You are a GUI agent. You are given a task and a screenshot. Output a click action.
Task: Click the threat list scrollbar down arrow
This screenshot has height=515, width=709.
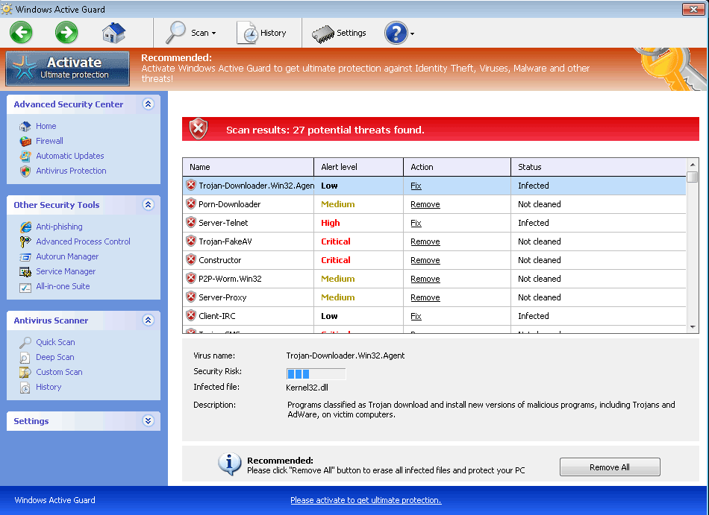click(x=693, y=327)
